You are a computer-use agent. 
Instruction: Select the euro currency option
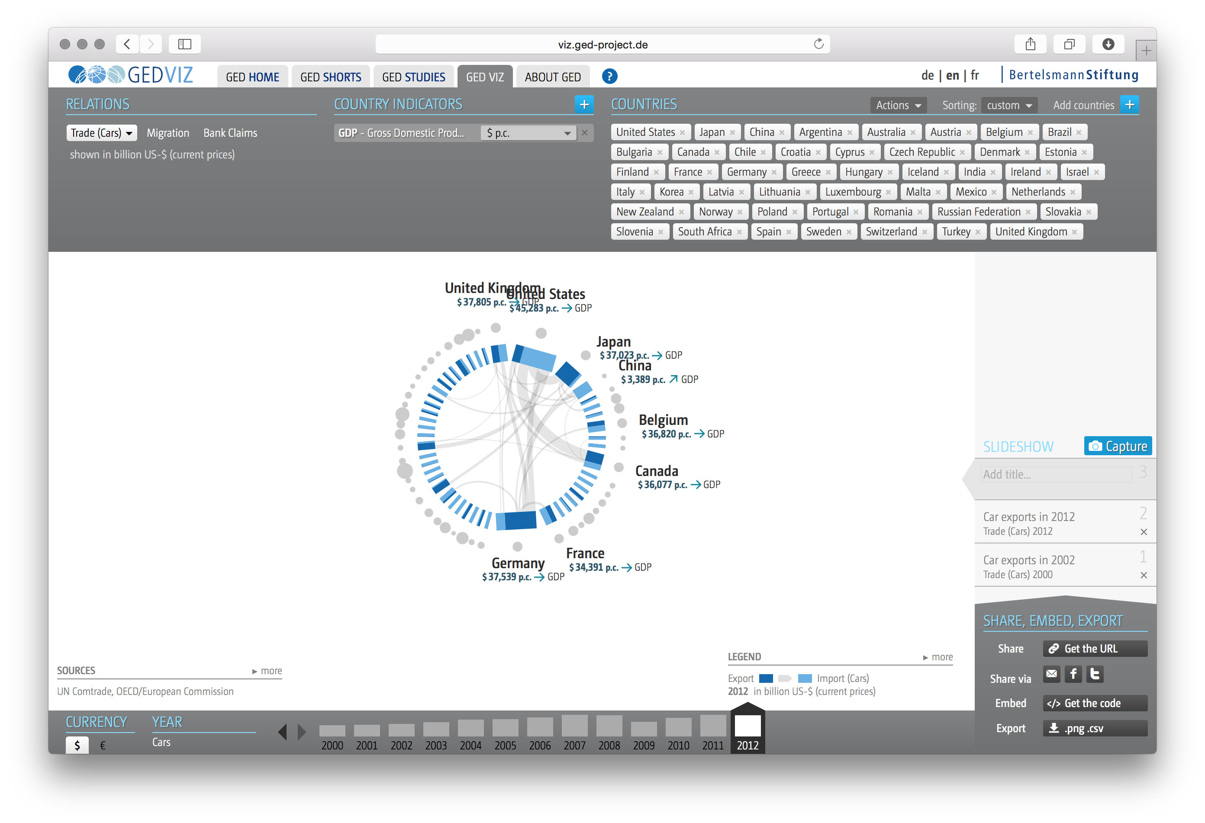tap(103, 745)
